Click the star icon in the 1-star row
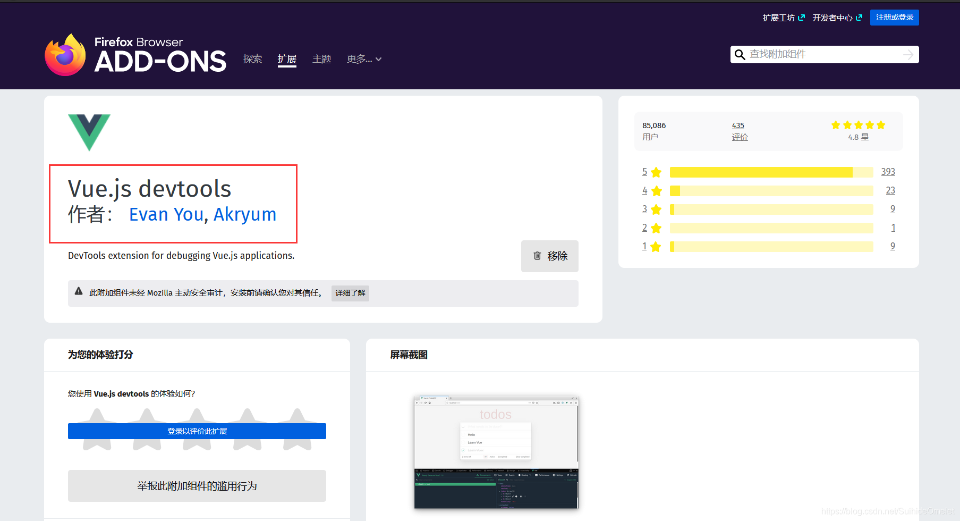This screenshot has height=521, width=960. pyautogui.click(x=656, y=246)
